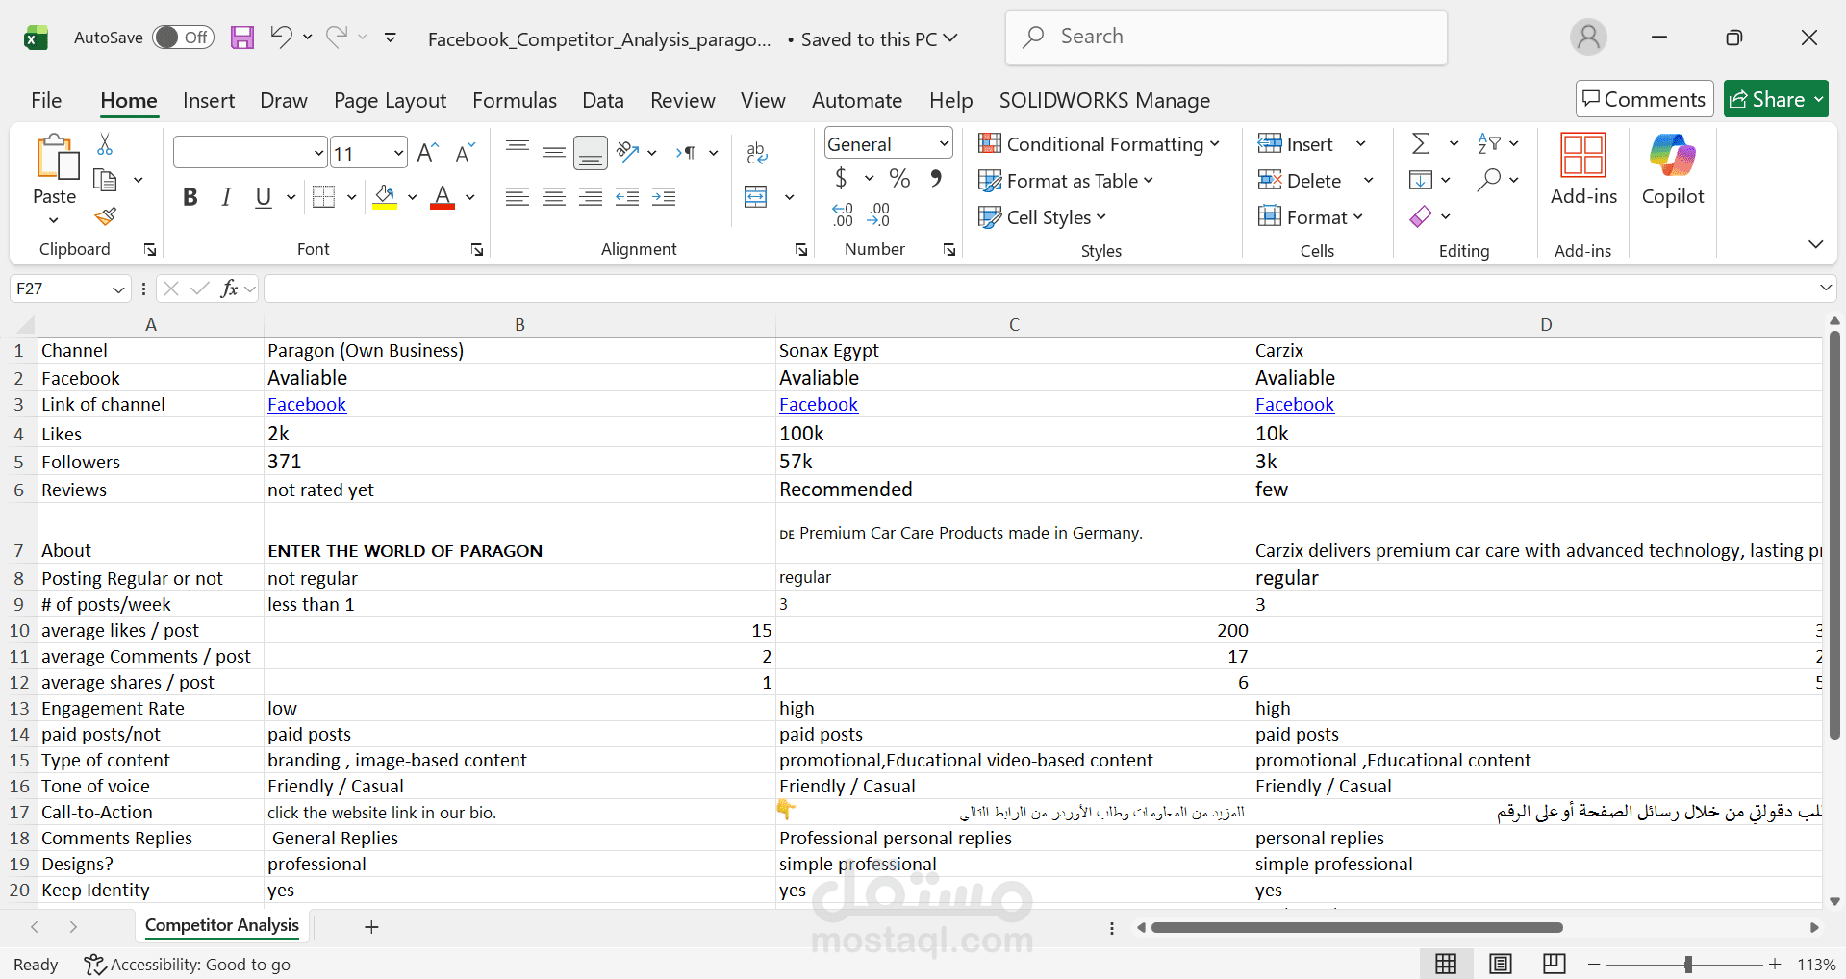Click the Clear eraser icon

[x=1421, y=216]
